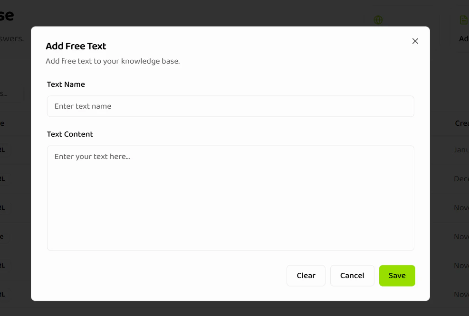Click the Type column header badge area

click(x=3, y=123)
